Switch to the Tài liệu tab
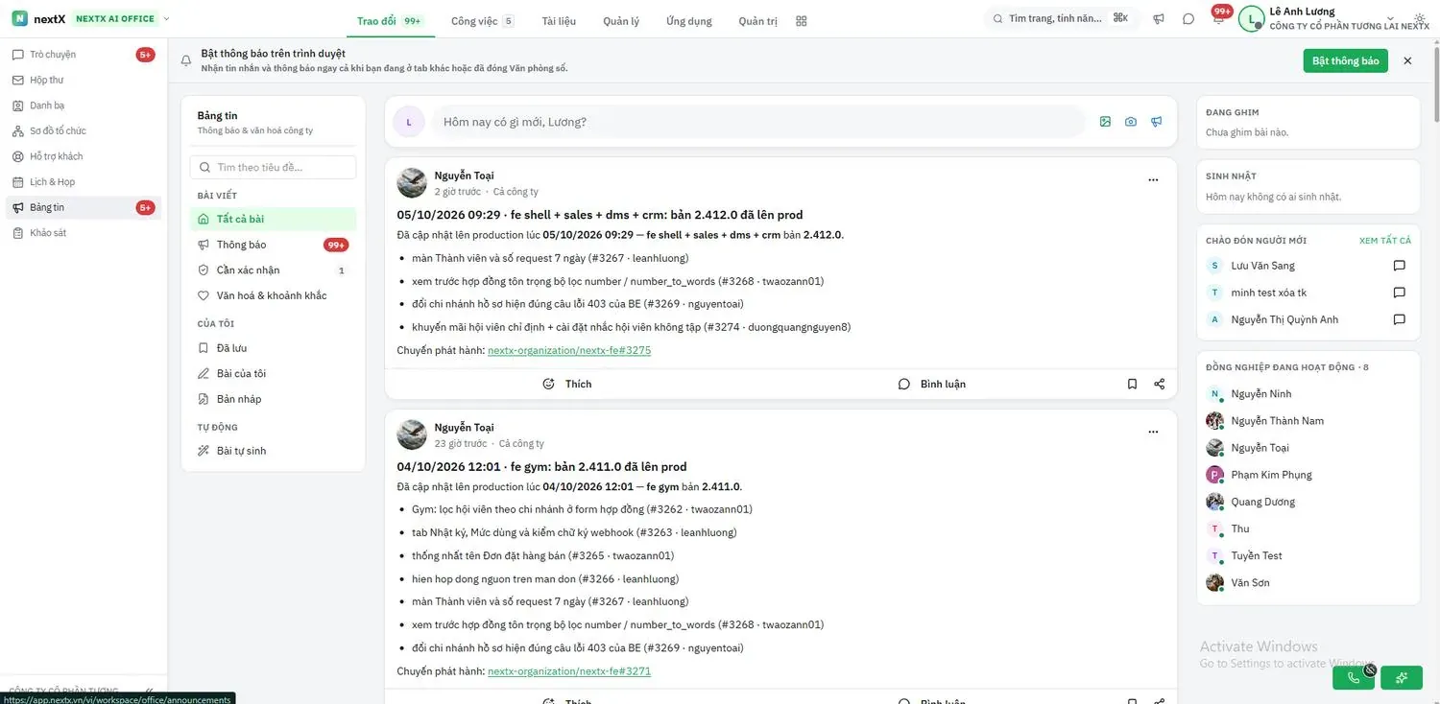The image size is (1440, 704). pyautogui.click(x=559, y=21)
